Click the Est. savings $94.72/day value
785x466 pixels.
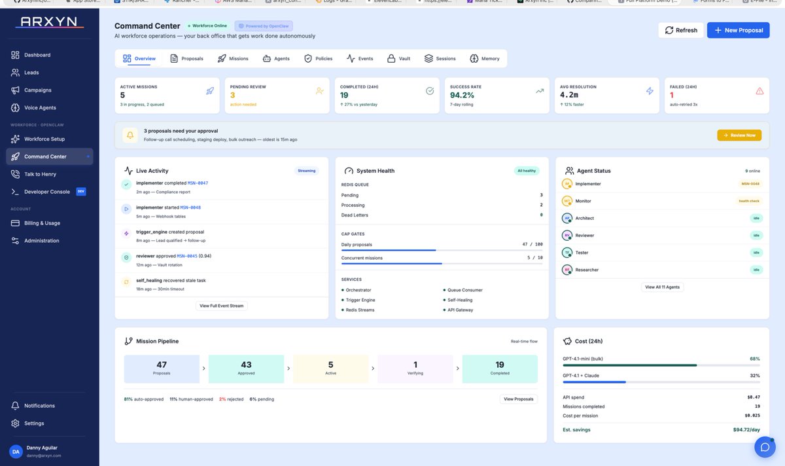pyautogui.click(x=746, y=430)
